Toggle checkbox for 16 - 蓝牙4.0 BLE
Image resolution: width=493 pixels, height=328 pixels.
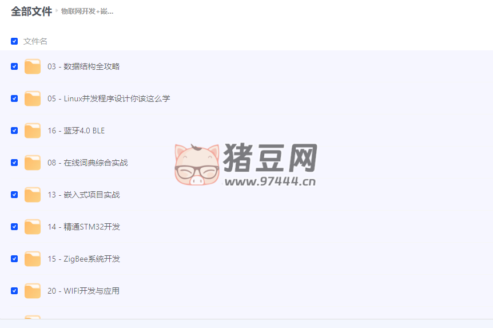click(x=14, y=131)
